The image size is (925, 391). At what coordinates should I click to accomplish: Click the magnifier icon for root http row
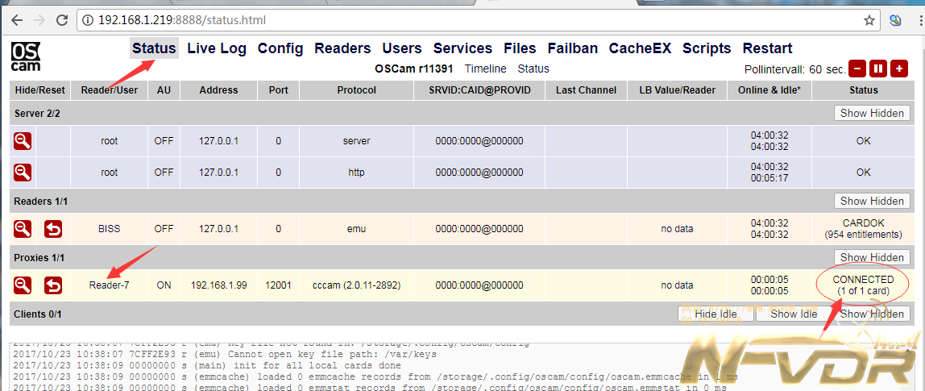coord(23,173)
